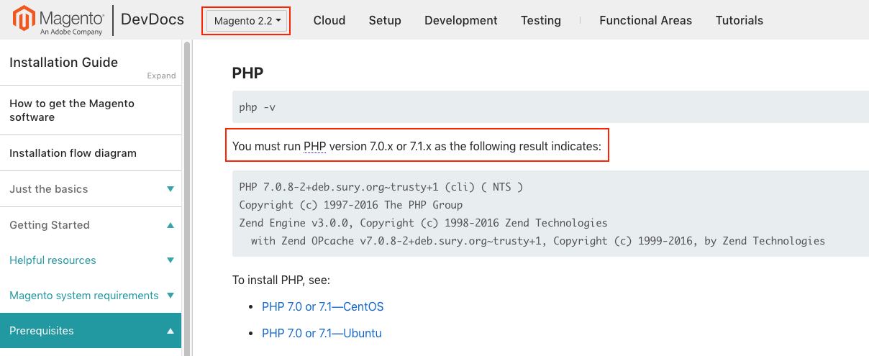869x356 pixels.
Task: Open the Tutorials menu
Action: (740, 20)
